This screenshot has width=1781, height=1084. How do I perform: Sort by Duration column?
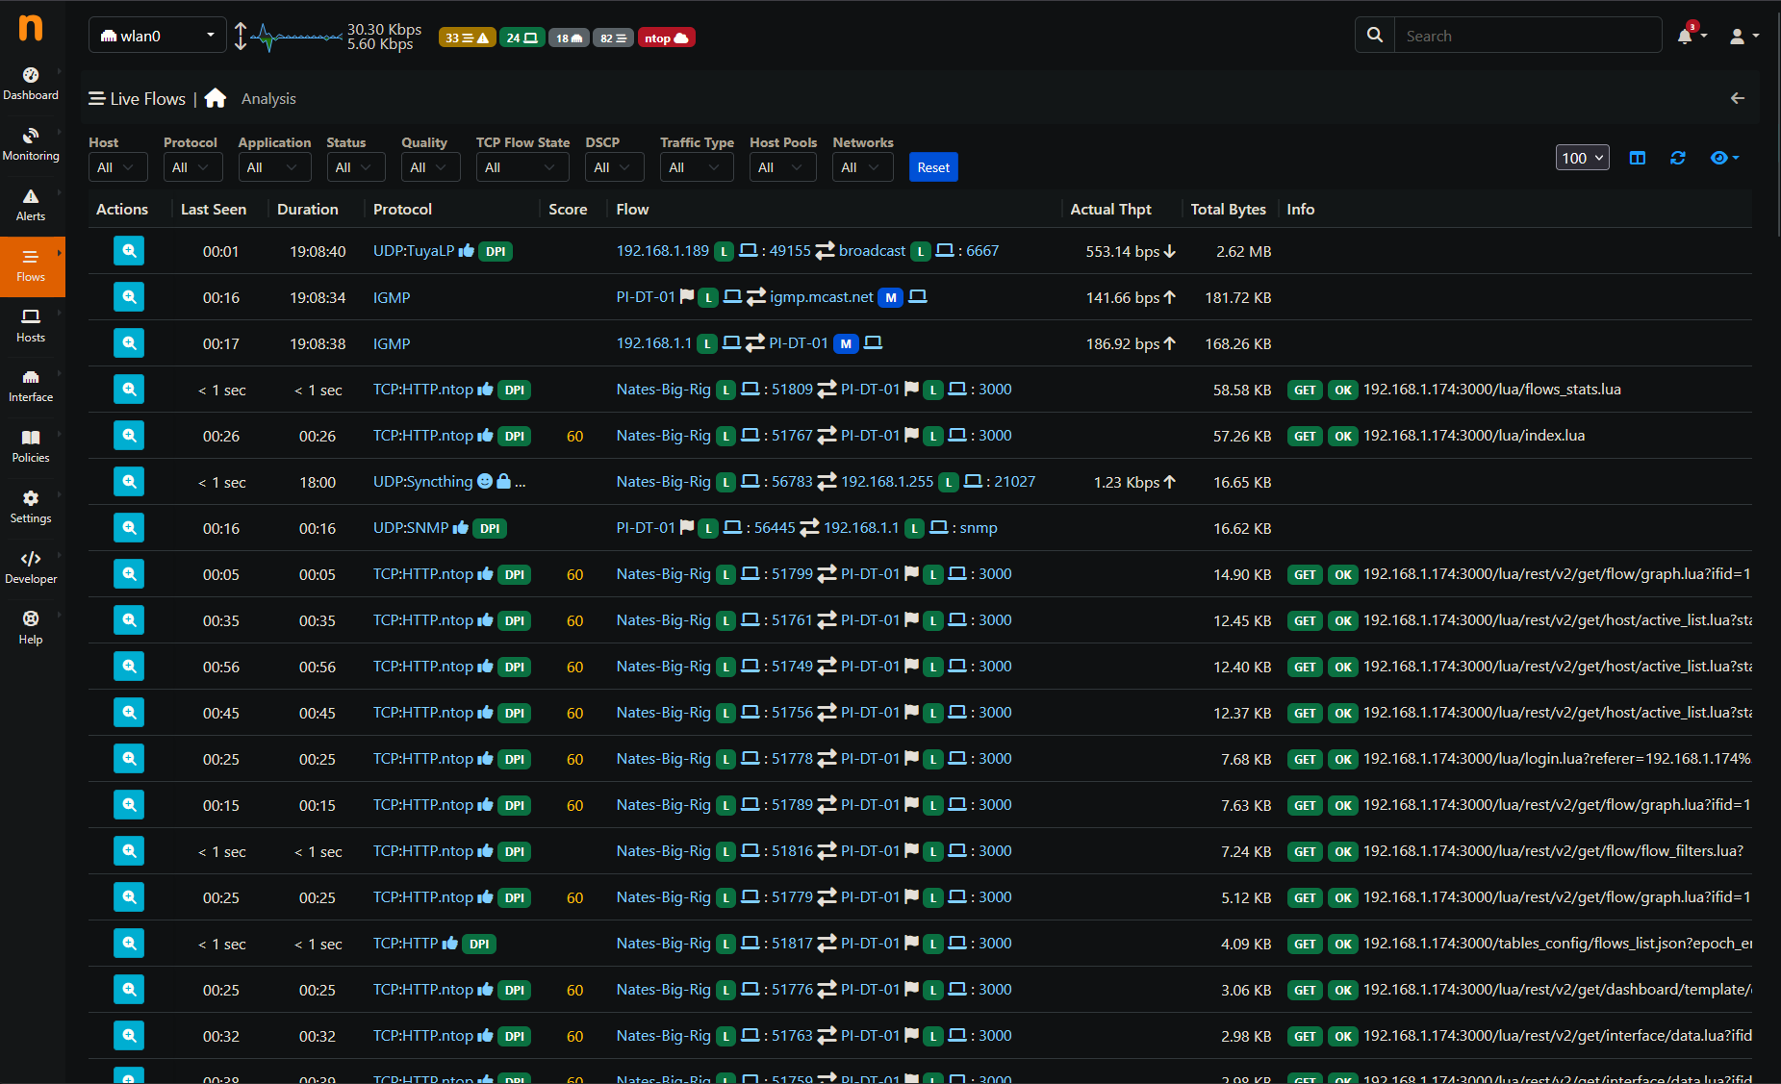308,209
